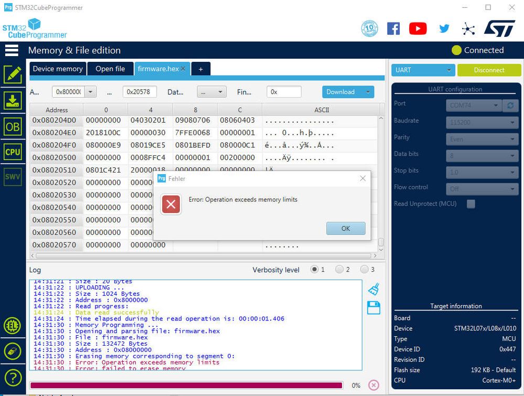
Task: Open the help question mark icon
Action: click(13, 378)
